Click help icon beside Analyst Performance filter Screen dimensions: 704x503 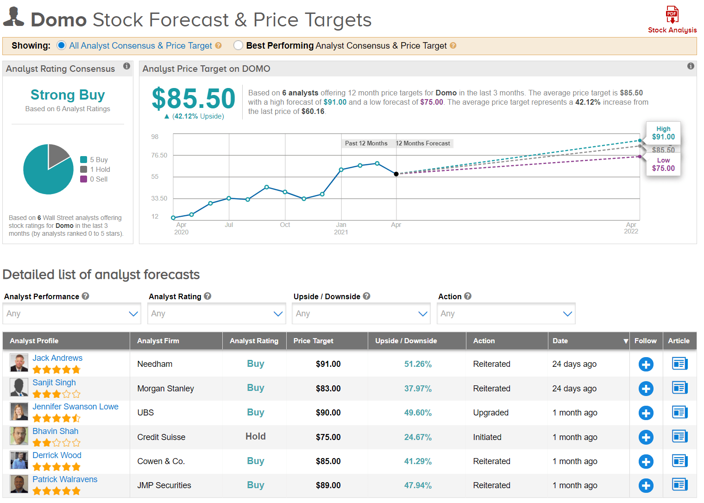pos(85,296)
